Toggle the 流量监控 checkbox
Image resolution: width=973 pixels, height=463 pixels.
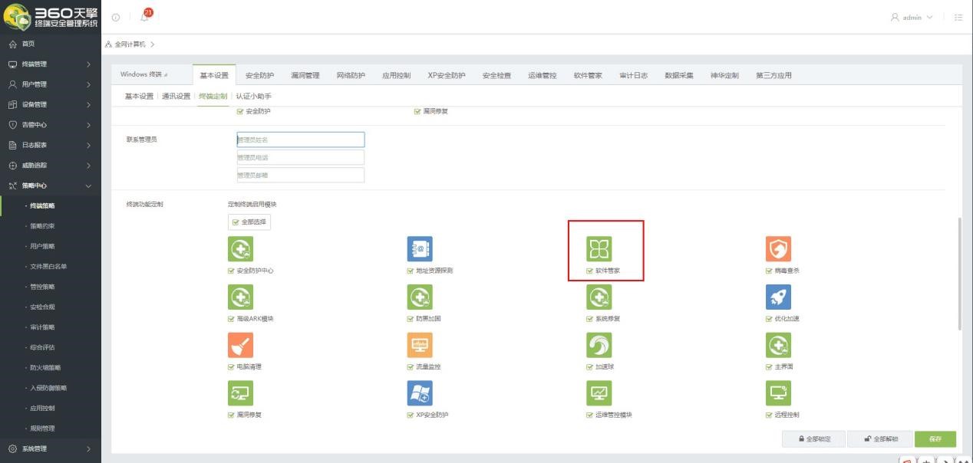tap(411, 367)
